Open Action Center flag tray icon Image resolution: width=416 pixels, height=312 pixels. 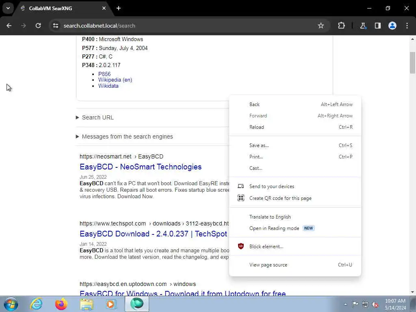point(355,304)
